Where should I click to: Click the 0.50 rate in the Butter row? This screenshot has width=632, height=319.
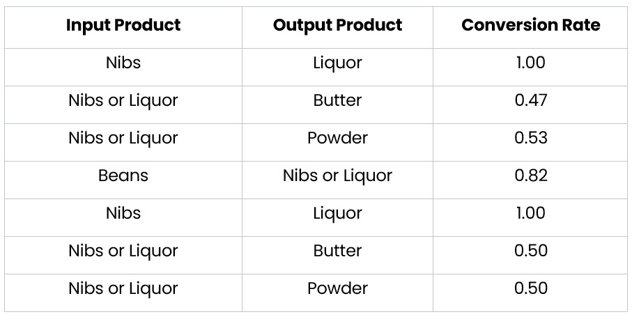pyautogui.click(x=530, y=251)
